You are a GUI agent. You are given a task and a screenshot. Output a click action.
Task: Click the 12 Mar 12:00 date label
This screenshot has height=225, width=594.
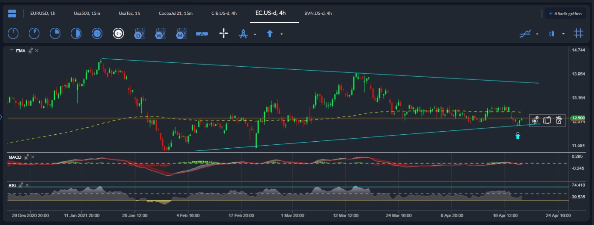(346, 215)
